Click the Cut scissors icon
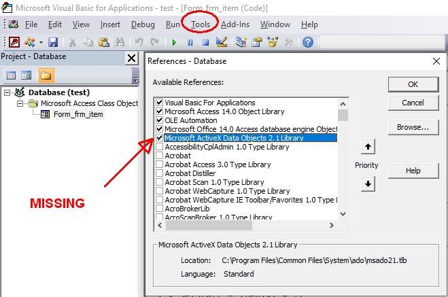Screen dimensions: 448x297 click(72, 42)
